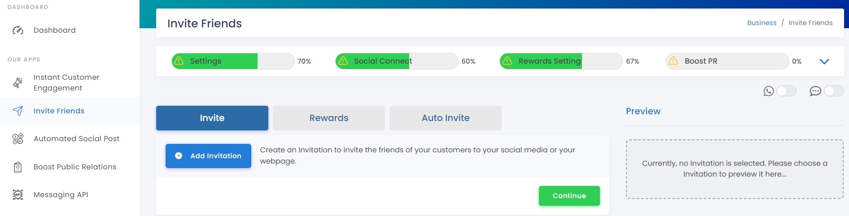Click the Add Invitation button
The width and height of the screenshot is (849, 216).
coord(208,156)
